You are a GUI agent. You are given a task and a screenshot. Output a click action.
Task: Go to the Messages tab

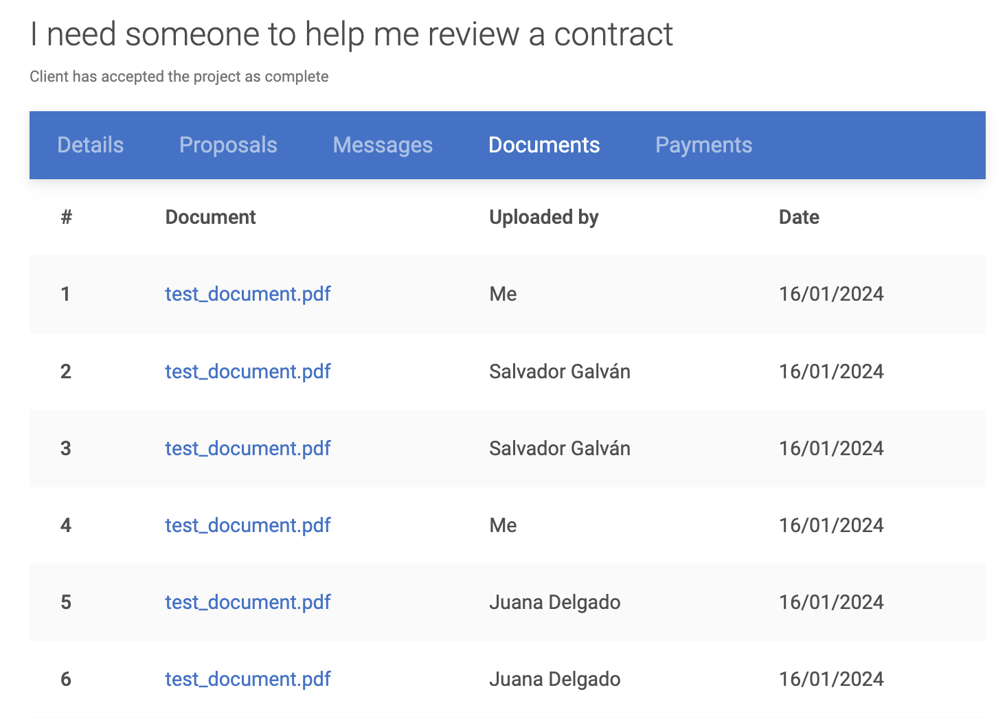click(383, 145)
